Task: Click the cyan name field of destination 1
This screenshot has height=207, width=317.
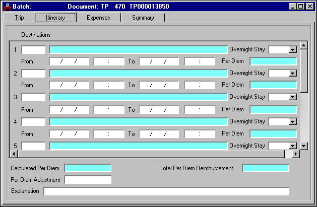Action: pos(138,50)
